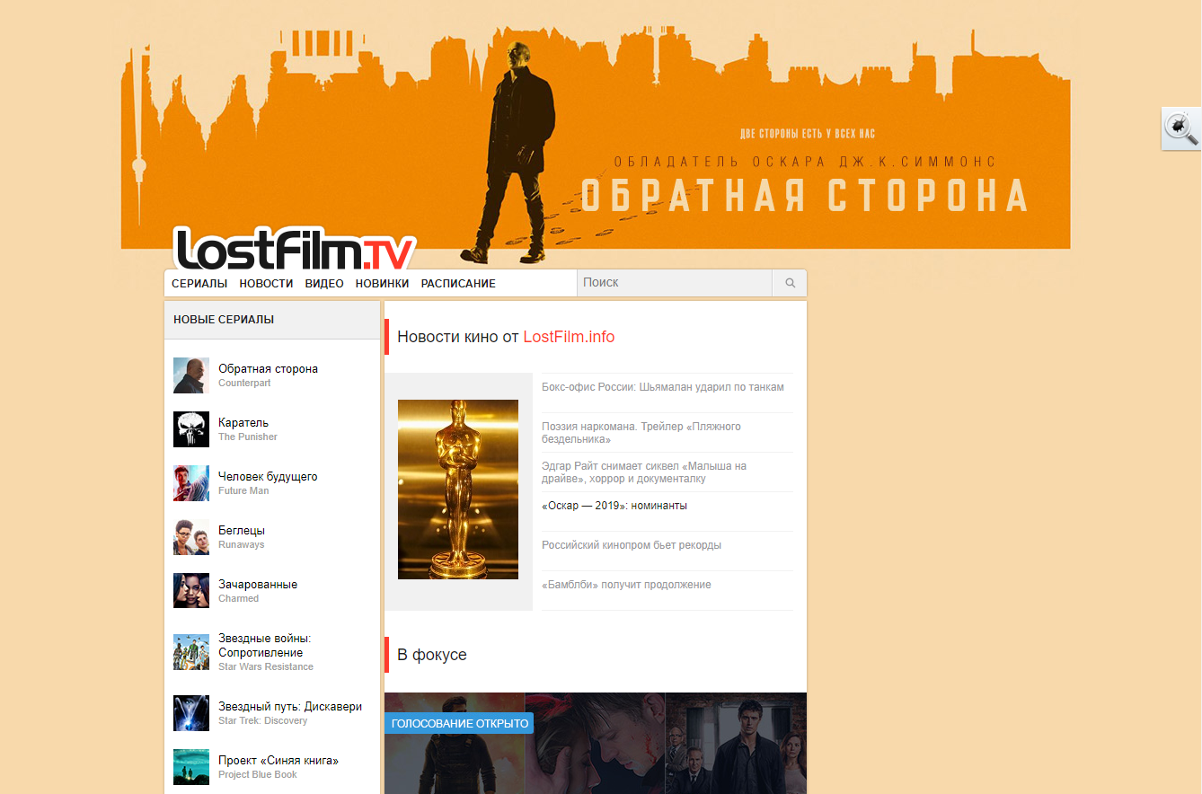The width and height of the screenshot is (1202, 794).
Task: Open Counterpart series thumbnail
Action: (191, 375)
